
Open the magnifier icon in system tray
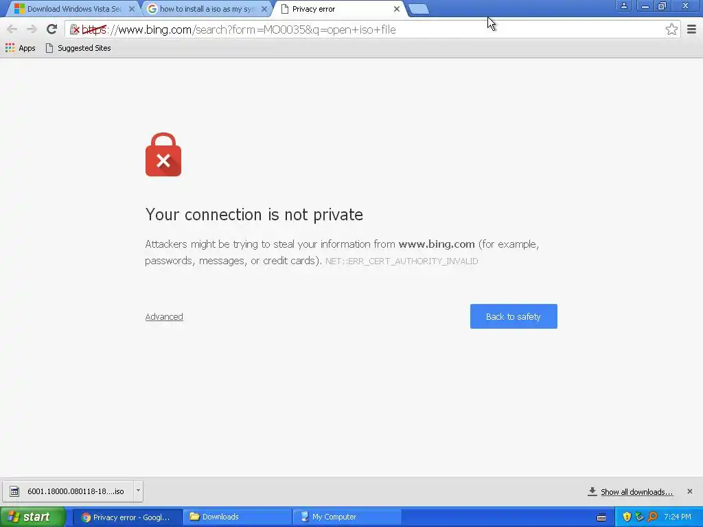click(x=652, y=517)
